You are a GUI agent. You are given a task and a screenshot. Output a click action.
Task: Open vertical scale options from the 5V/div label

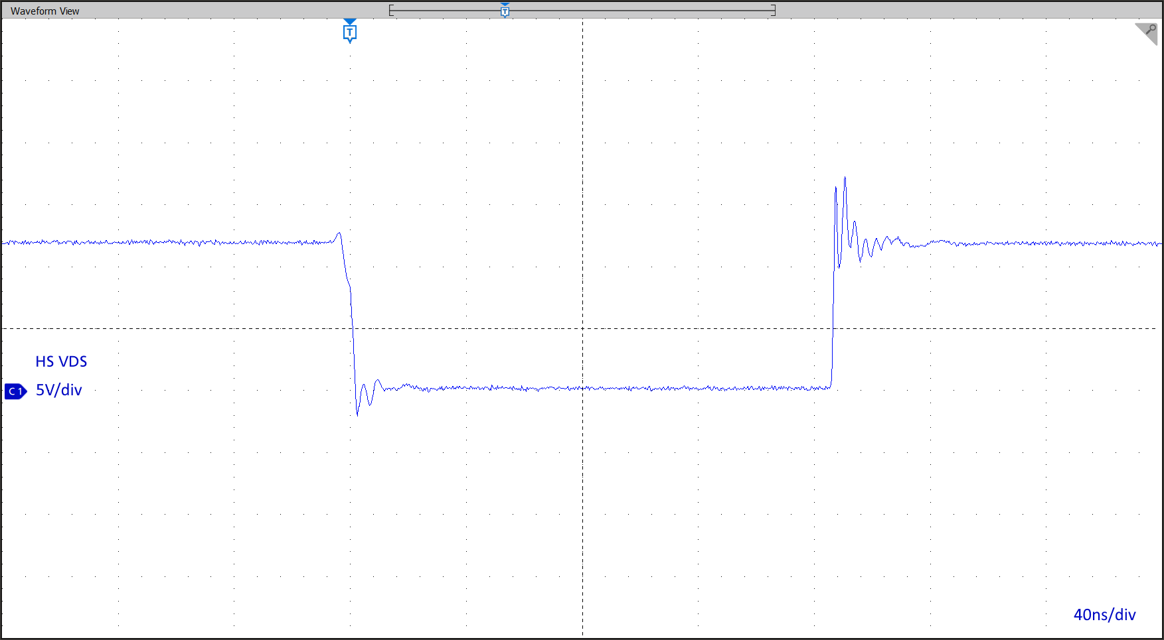[x=58, y=391]
